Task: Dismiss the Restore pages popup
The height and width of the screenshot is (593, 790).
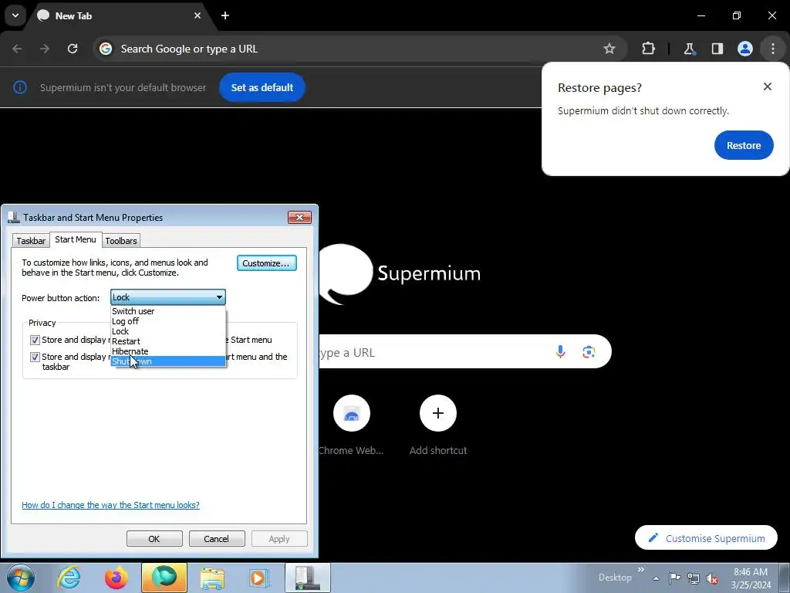Action: point(768,86)
